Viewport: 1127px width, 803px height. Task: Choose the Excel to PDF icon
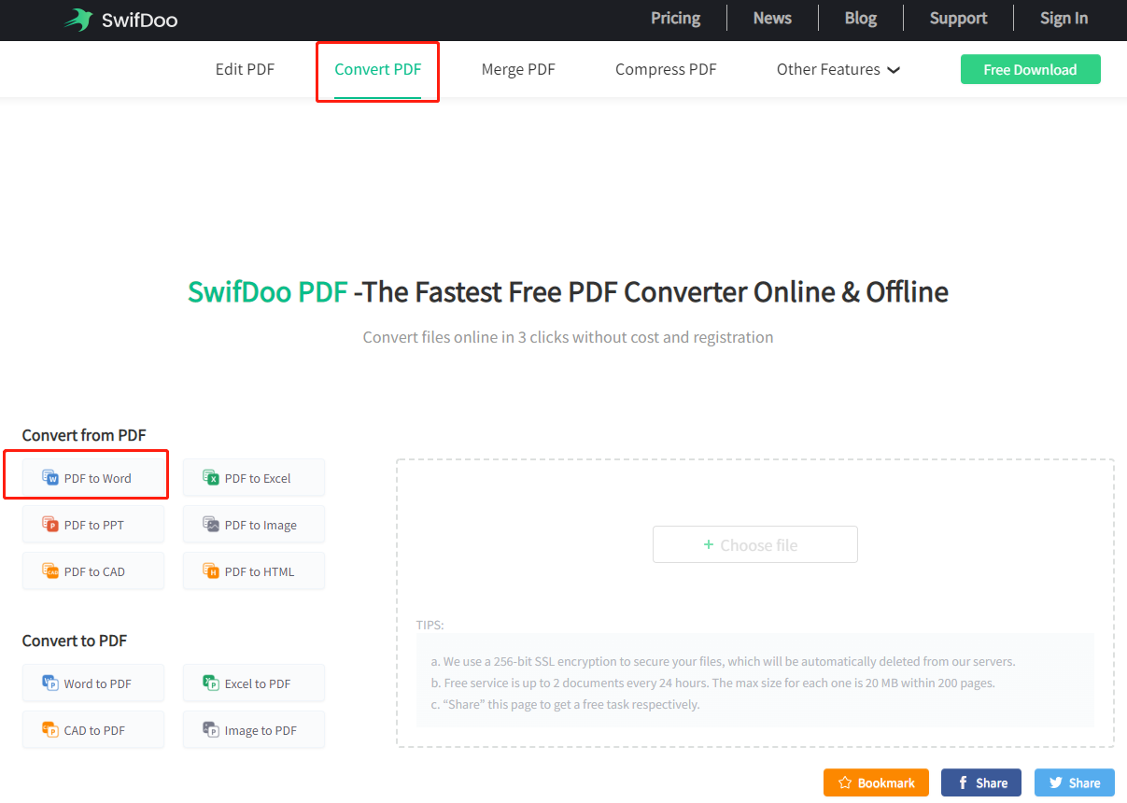pyautogui.click(x=211, y=683)
